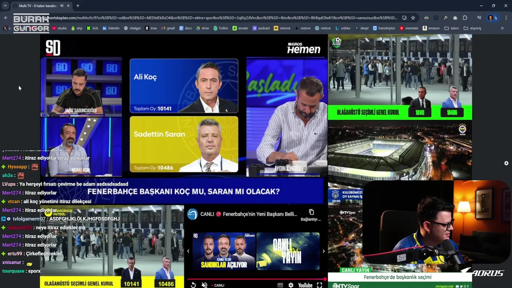
Task: Unmute the YouTube player
Action: point(204,285)
